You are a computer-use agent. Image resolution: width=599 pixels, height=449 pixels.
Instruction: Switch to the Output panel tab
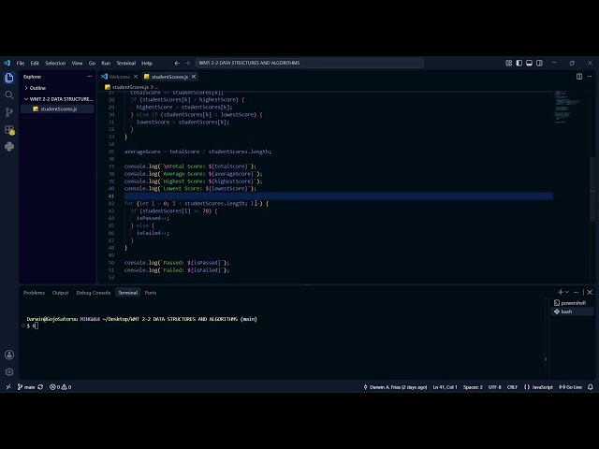click(x=60, y=293)
